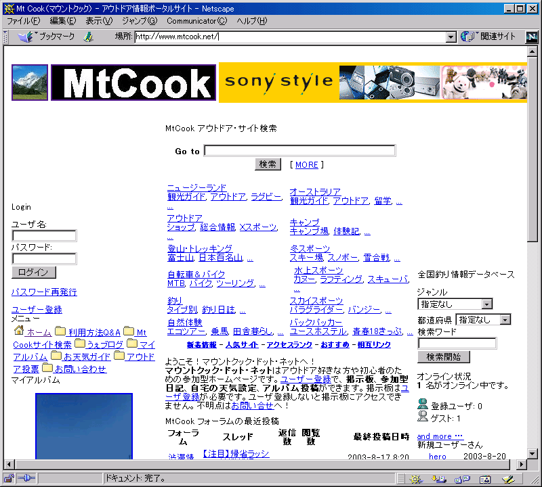Click the folder icon beside お天気ガイド
Viewport: 542px width, 487px height.
click(56, 355)
